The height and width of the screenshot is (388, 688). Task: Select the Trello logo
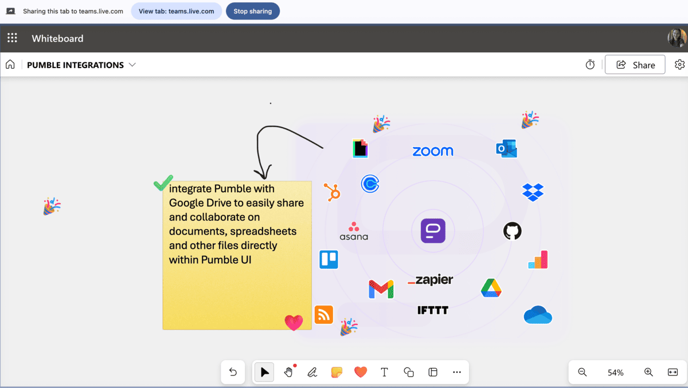[x=329, y=260]
